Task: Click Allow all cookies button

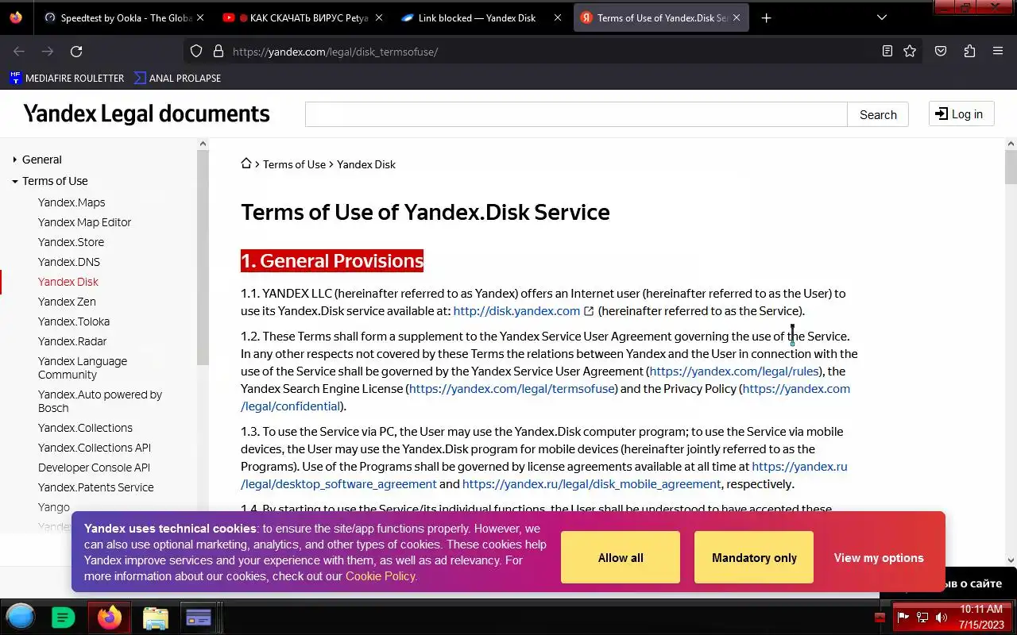Action: coord(621,557)
